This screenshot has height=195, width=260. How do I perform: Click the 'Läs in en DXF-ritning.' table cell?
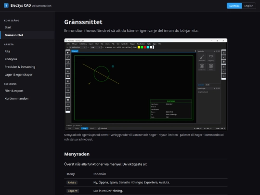tap(108, 191)
